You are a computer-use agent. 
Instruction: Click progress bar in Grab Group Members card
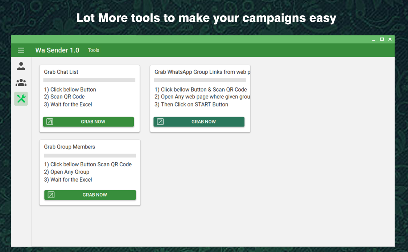pyautogui.click(x=90, y=155)
